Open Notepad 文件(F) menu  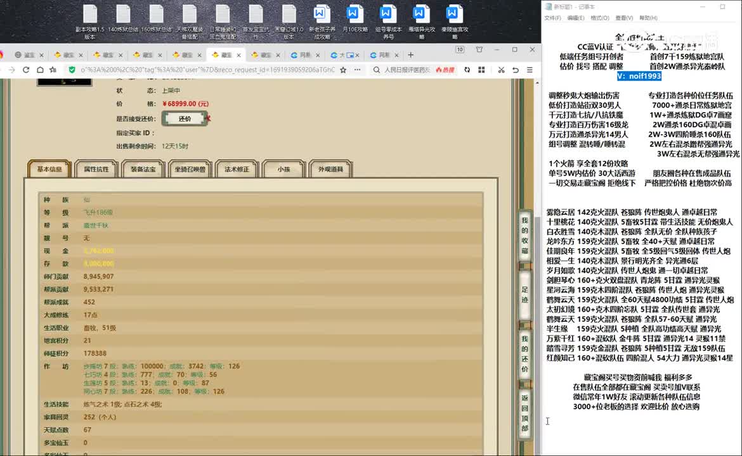point(552,18)
